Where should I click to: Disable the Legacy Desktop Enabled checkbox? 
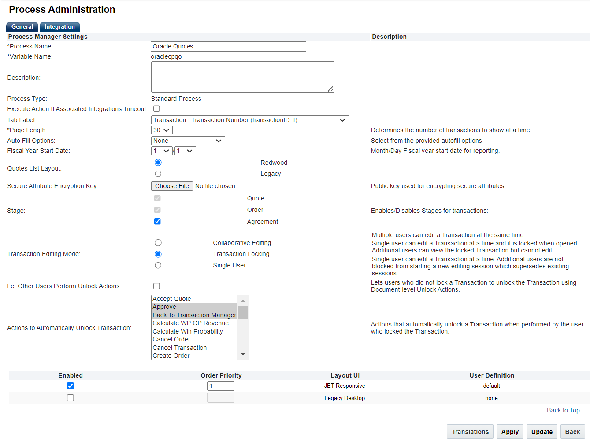pyautogui.click(x=70, y=397)
